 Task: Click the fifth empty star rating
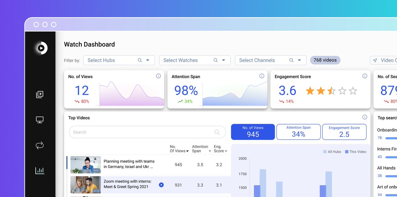(x=353, y=91)
